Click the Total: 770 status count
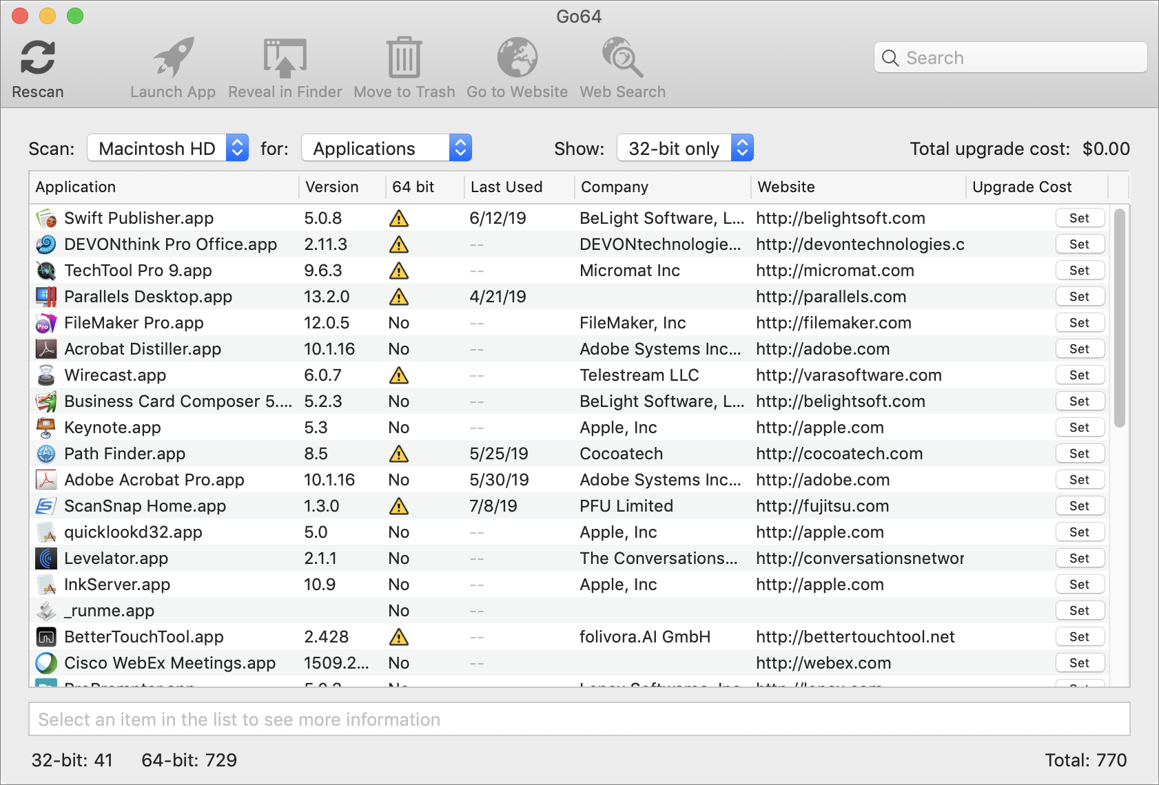This screenshot has height=785, width=1159. (1086, 760)
